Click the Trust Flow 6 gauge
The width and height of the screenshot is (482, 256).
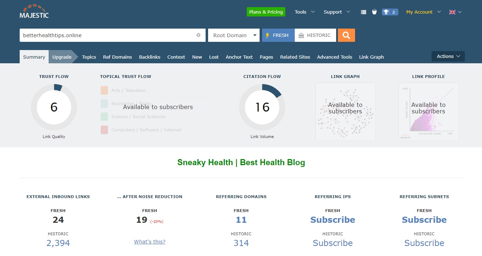[54, 107]
